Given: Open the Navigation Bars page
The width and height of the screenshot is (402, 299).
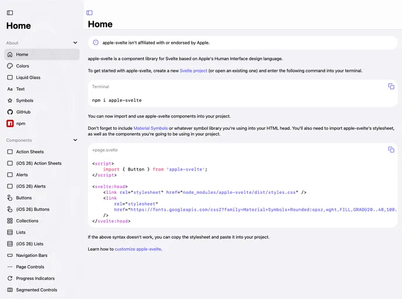Looking at the screenshot, I should tap(42, 255).
